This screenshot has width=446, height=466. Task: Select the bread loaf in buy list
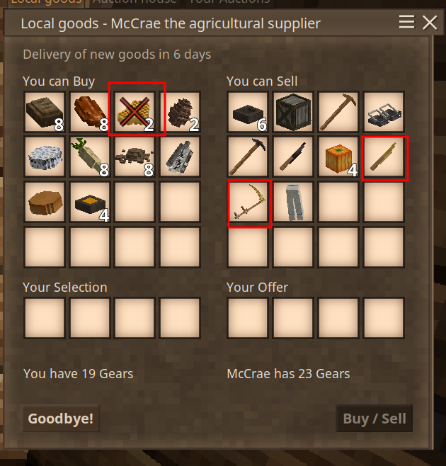pos(45,202)
